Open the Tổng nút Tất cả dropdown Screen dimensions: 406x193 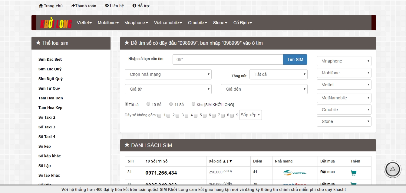pos(278,74)
